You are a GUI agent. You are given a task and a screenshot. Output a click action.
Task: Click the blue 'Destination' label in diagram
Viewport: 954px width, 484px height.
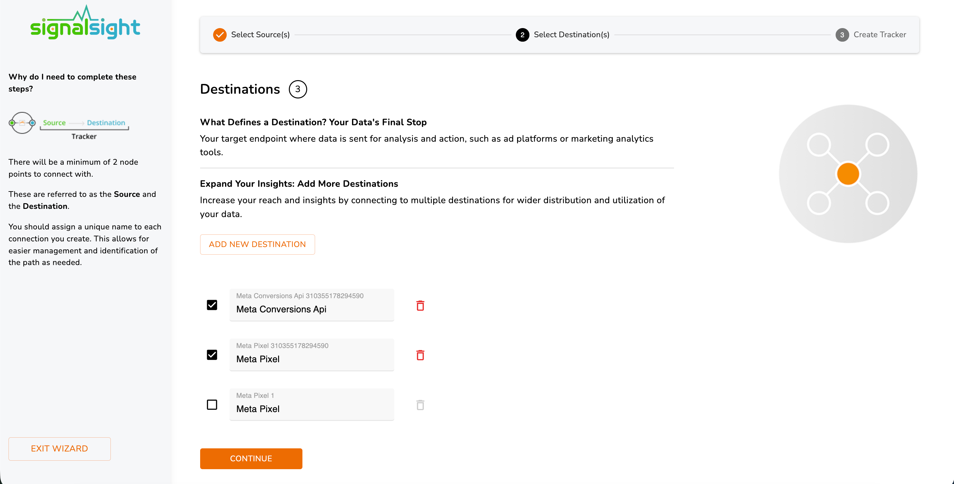pos(106,122)
